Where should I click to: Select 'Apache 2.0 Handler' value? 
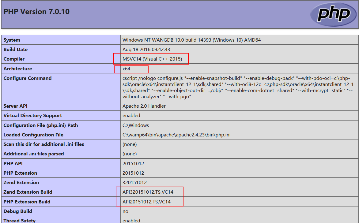point(144,106)
